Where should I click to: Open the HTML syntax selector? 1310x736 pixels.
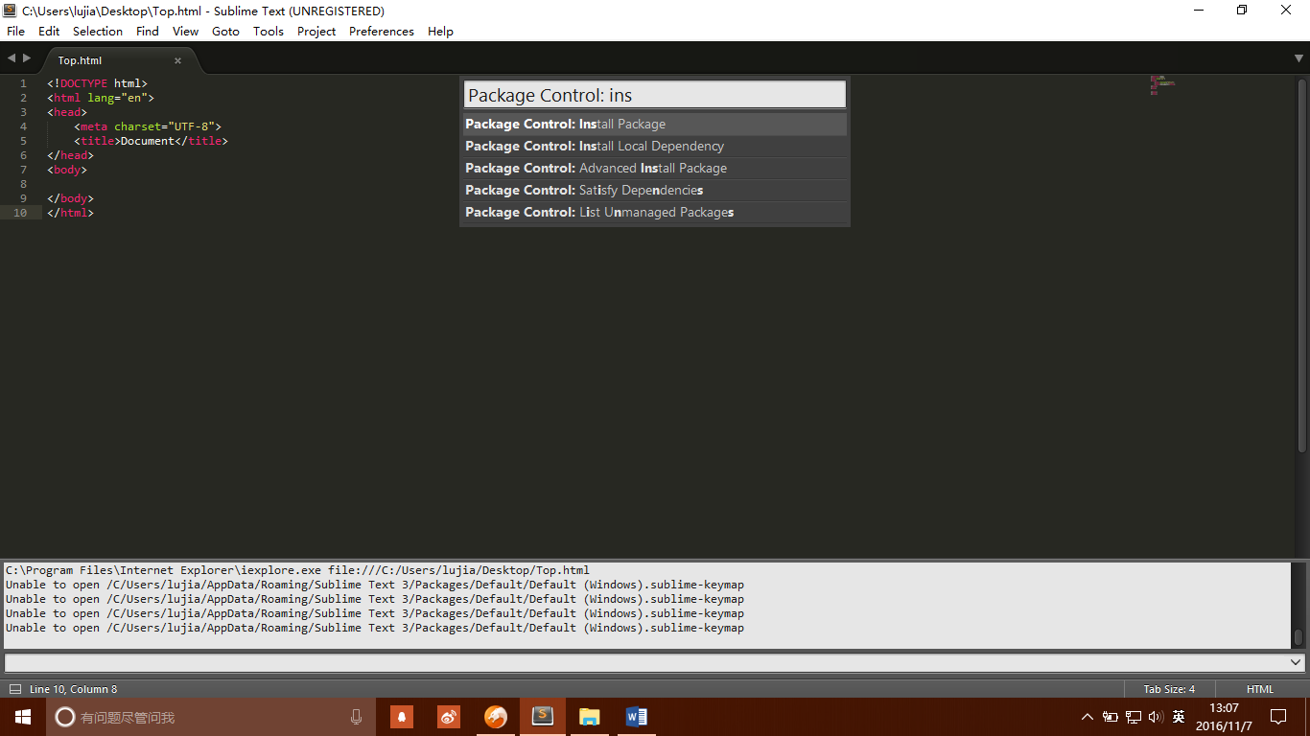coord(1260,689)
